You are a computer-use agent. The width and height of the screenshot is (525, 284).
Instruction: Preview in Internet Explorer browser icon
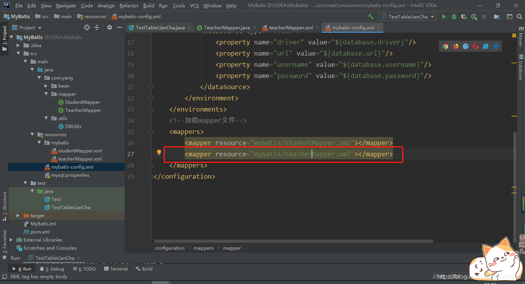pos(486,46)
